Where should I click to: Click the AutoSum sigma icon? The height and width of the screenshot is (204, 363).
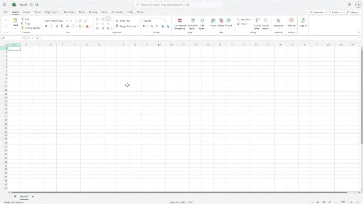click(x=238, y=19)
